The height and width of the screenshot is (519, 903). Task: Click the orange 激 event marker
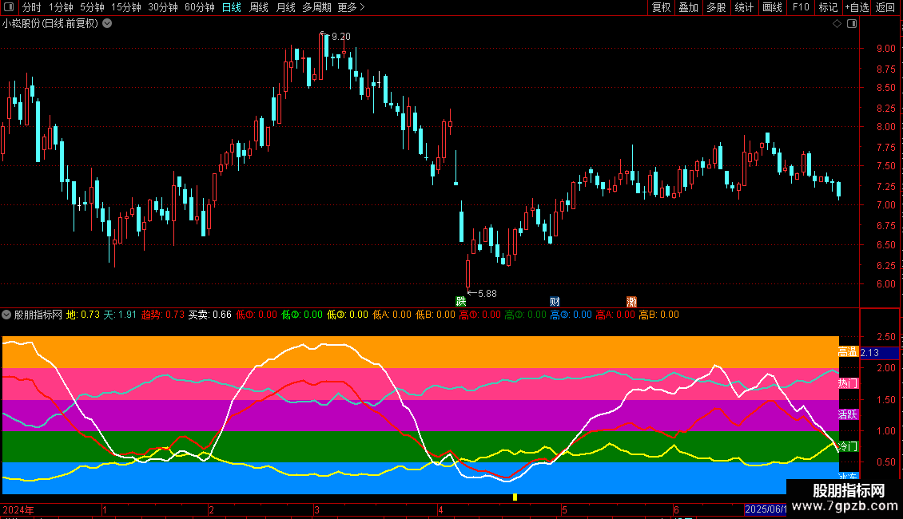click(x=632, y=302)
